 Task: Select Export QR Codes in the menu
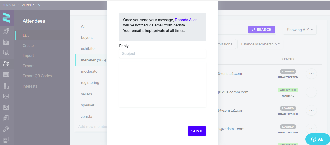click(37, 76)
